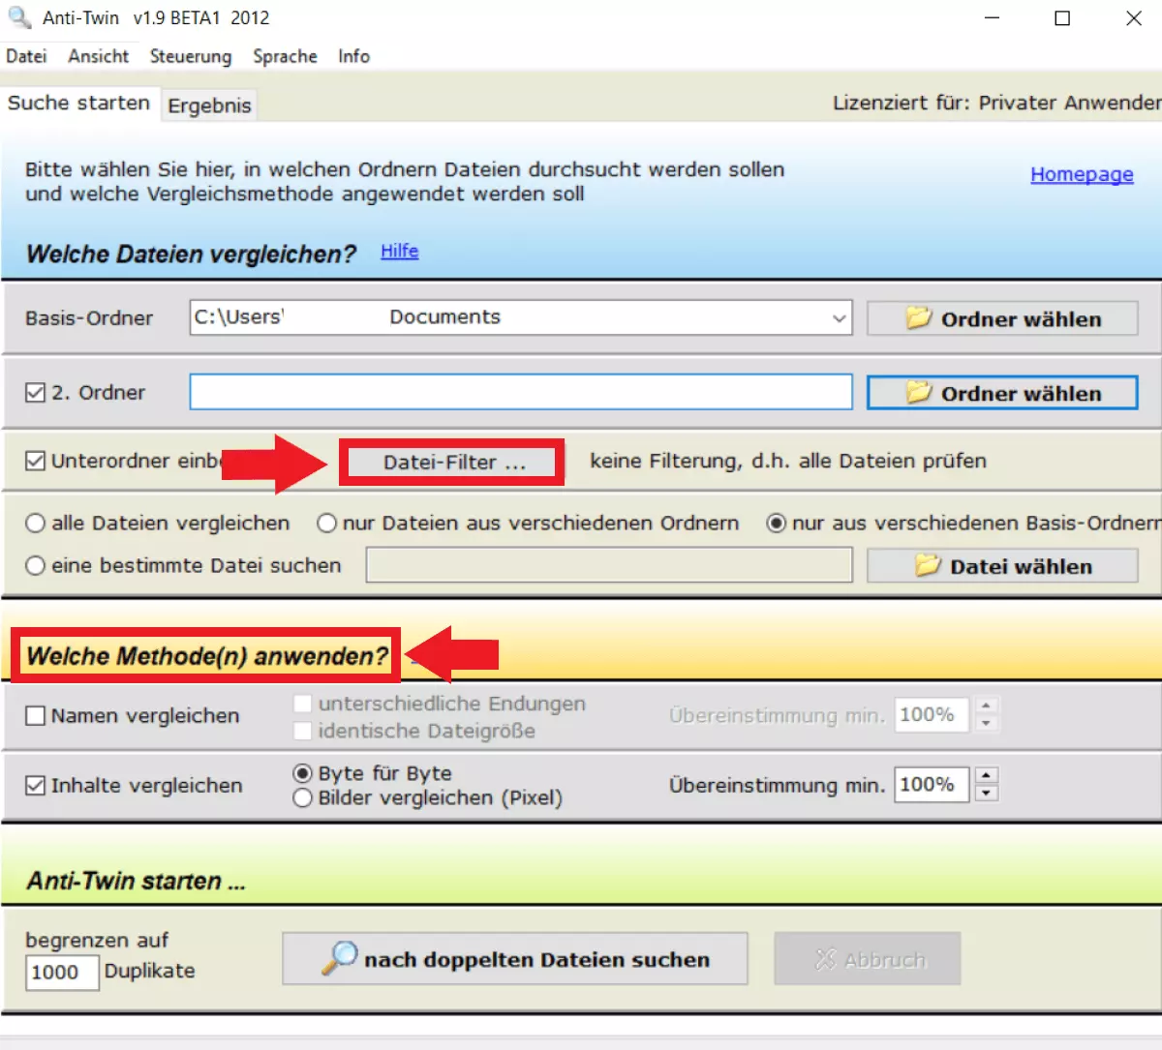
Task: Click the folder icon on Datei wählen
Action: tap(927, 566)
